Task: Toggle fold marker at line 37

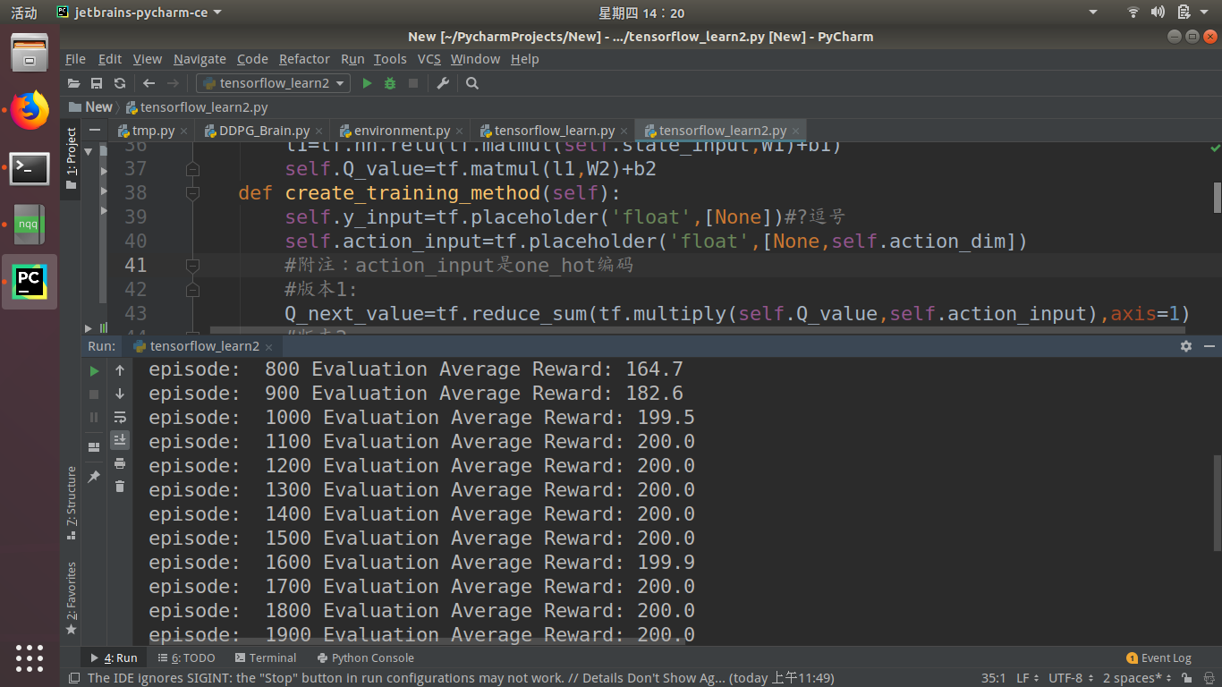Action: point(192,169)
